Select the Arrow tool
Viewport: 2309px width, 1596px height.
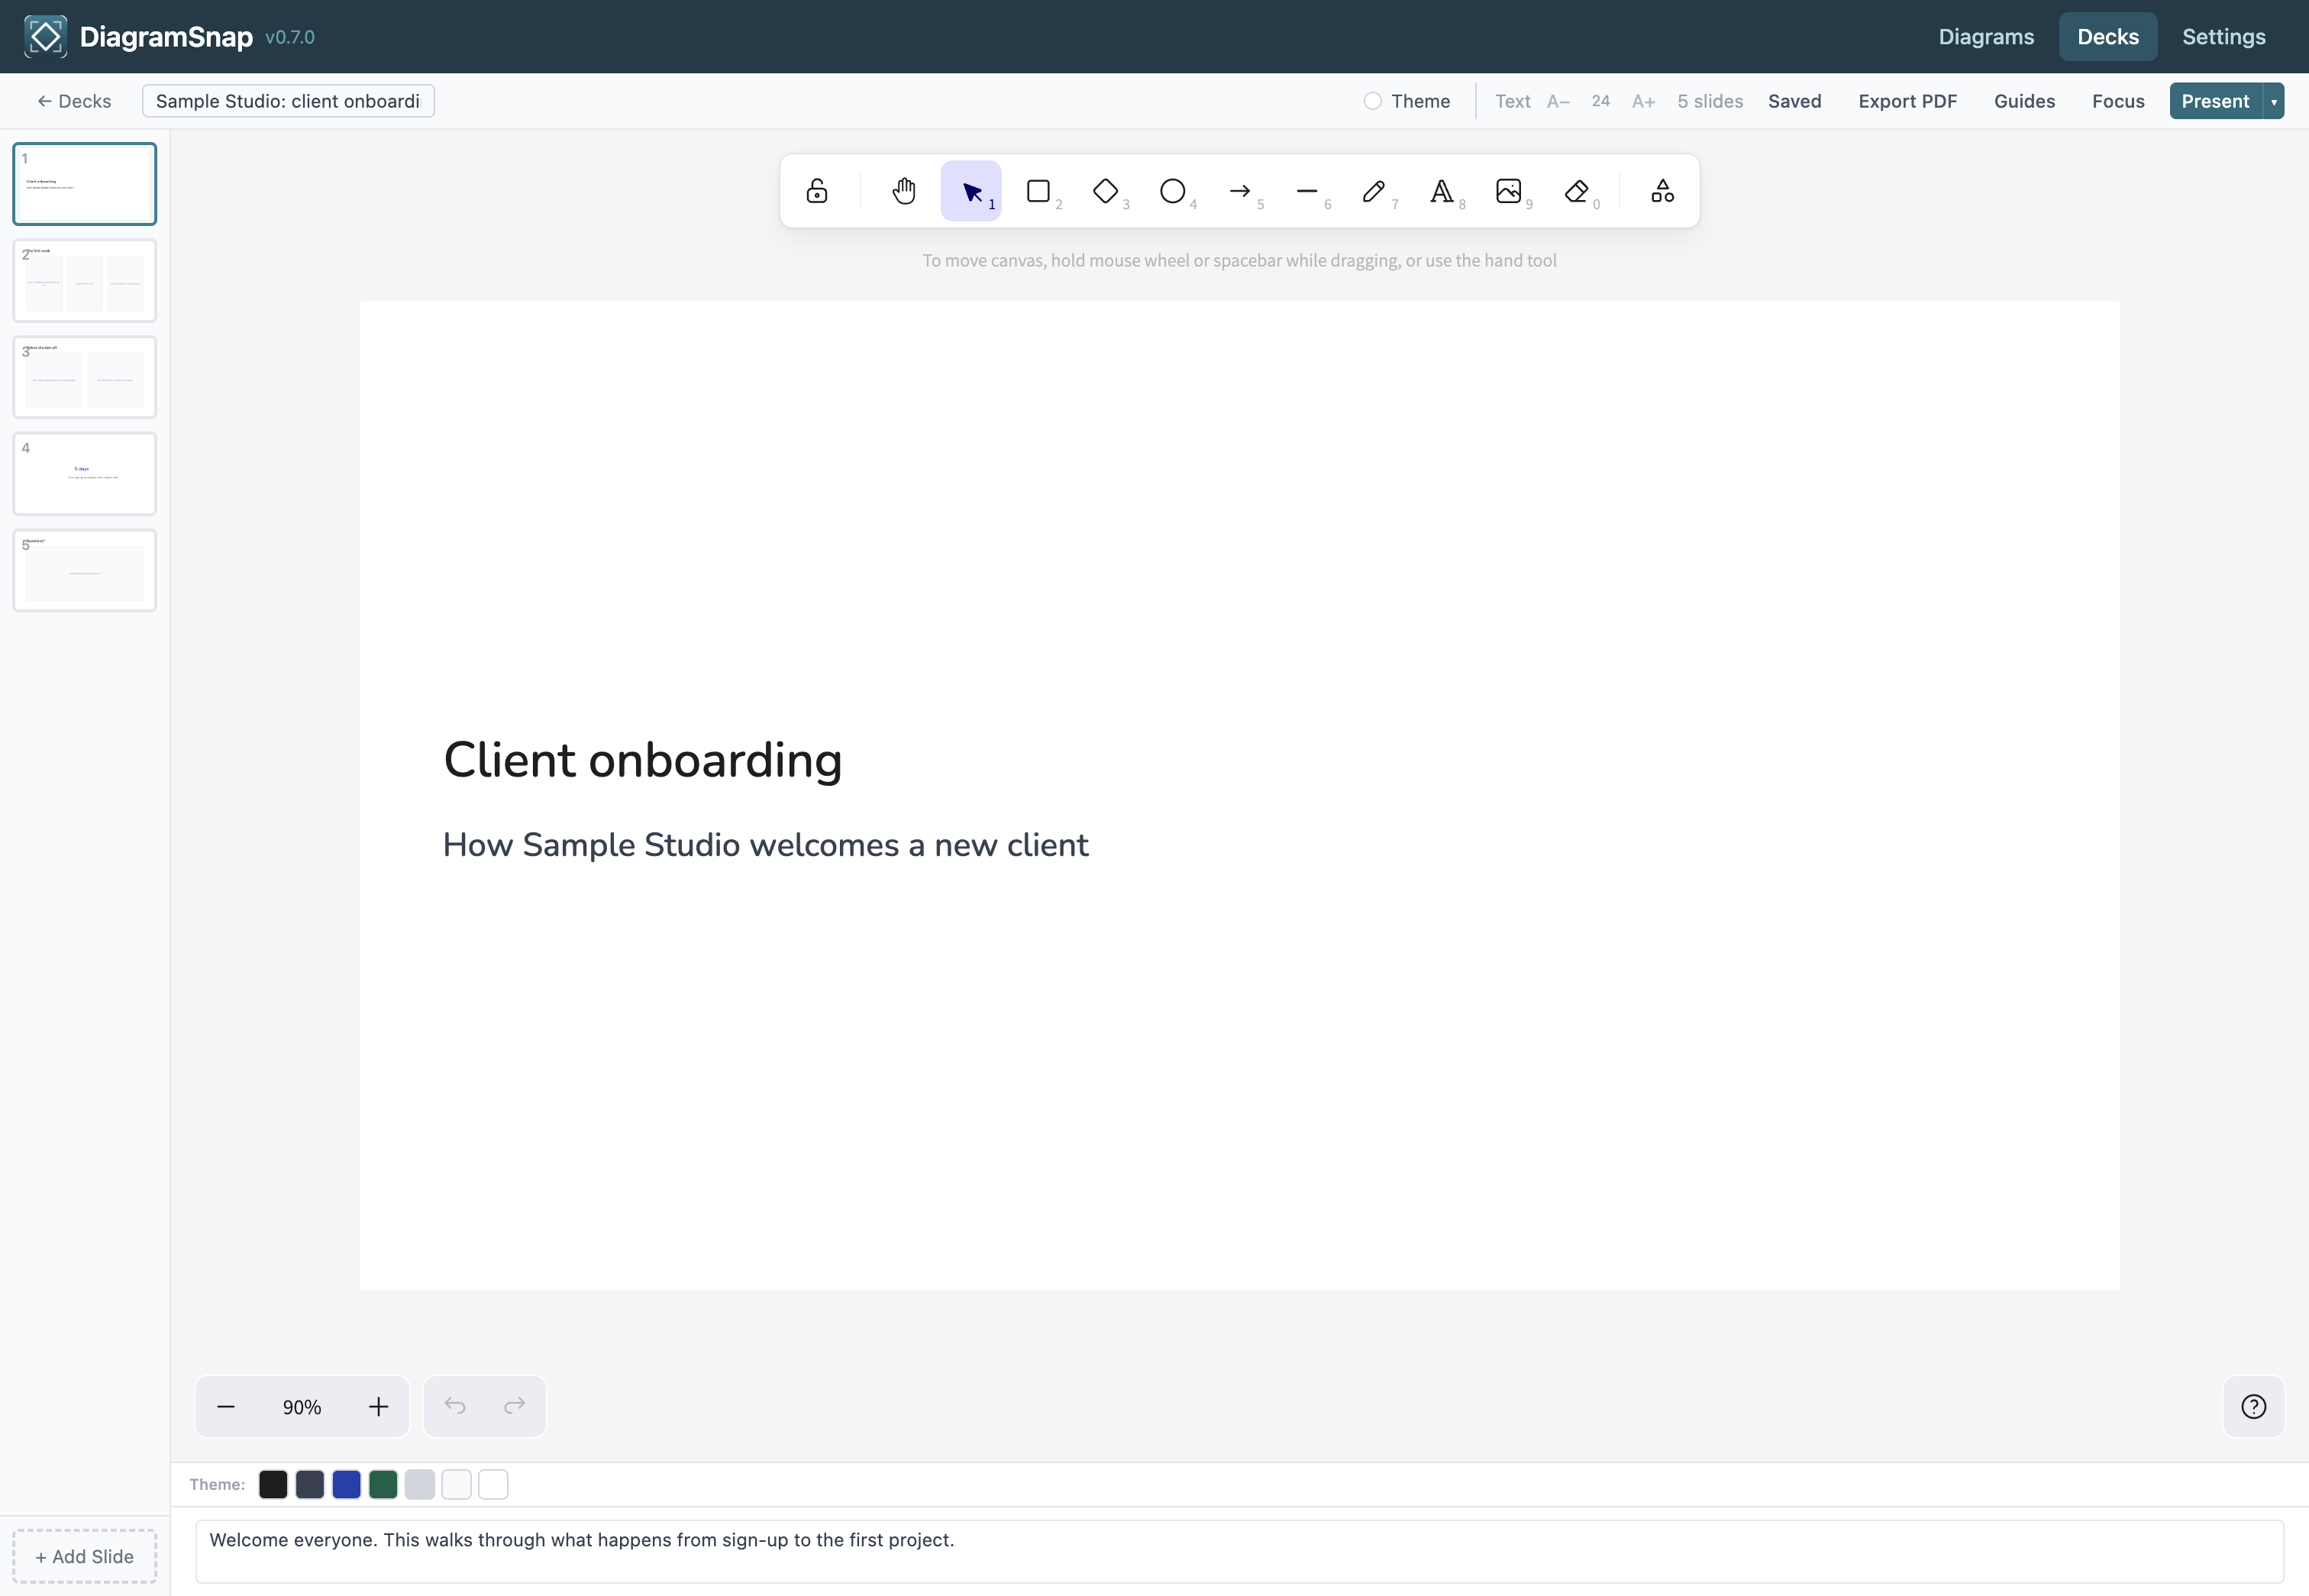click(x=1240, y=191)
